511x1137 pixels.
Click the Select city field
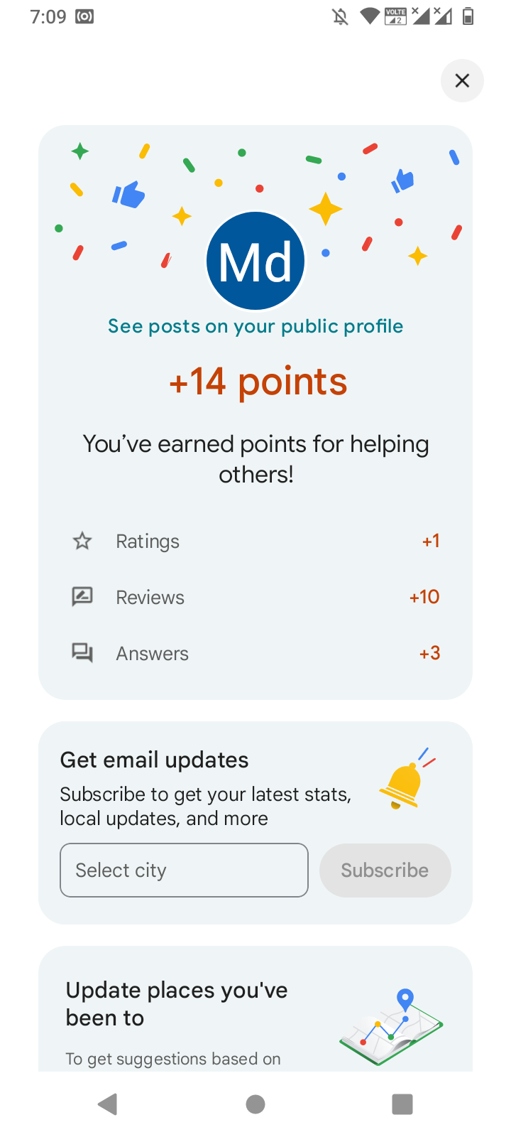pyautogui.click(x=184, y=871)
